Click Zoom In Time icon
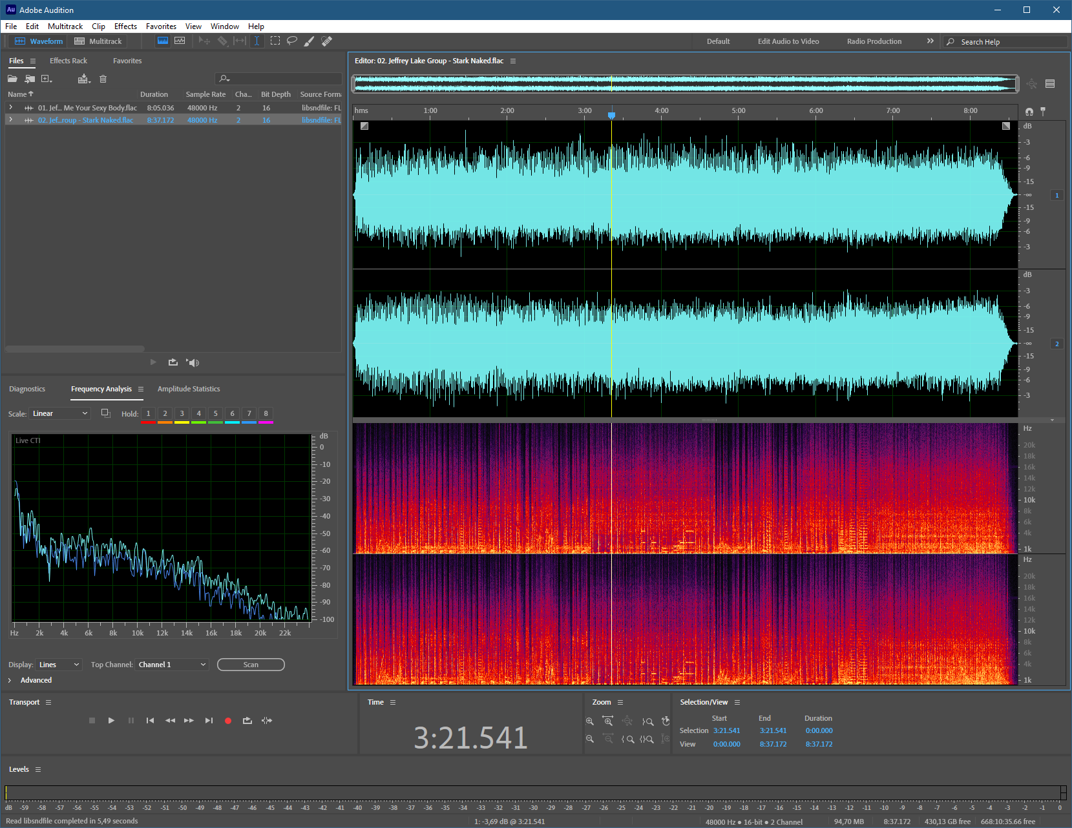1072x828 pixels. 608,721
